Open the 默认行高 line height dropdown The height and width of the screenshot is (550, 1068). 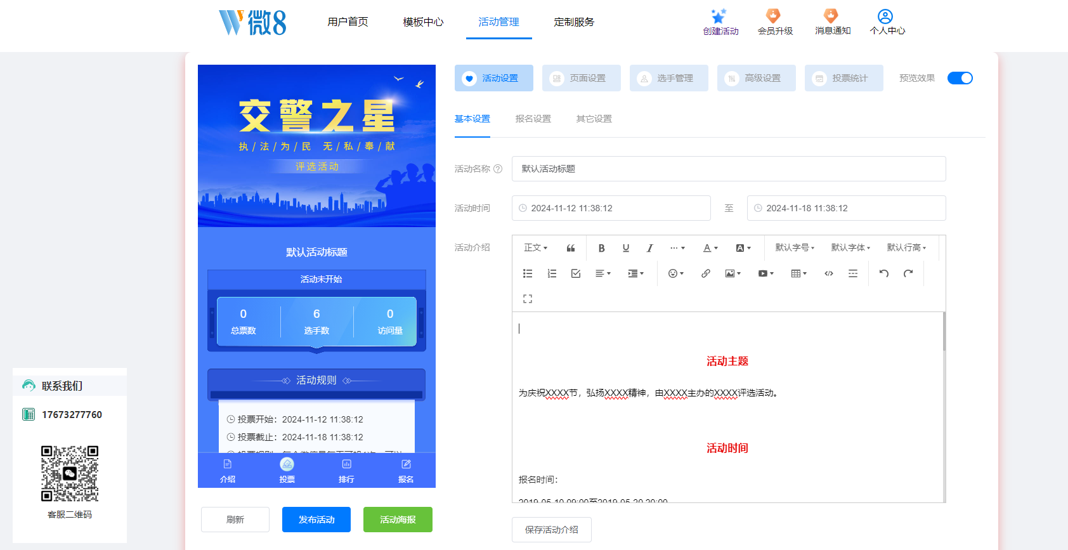click(906, 248)
